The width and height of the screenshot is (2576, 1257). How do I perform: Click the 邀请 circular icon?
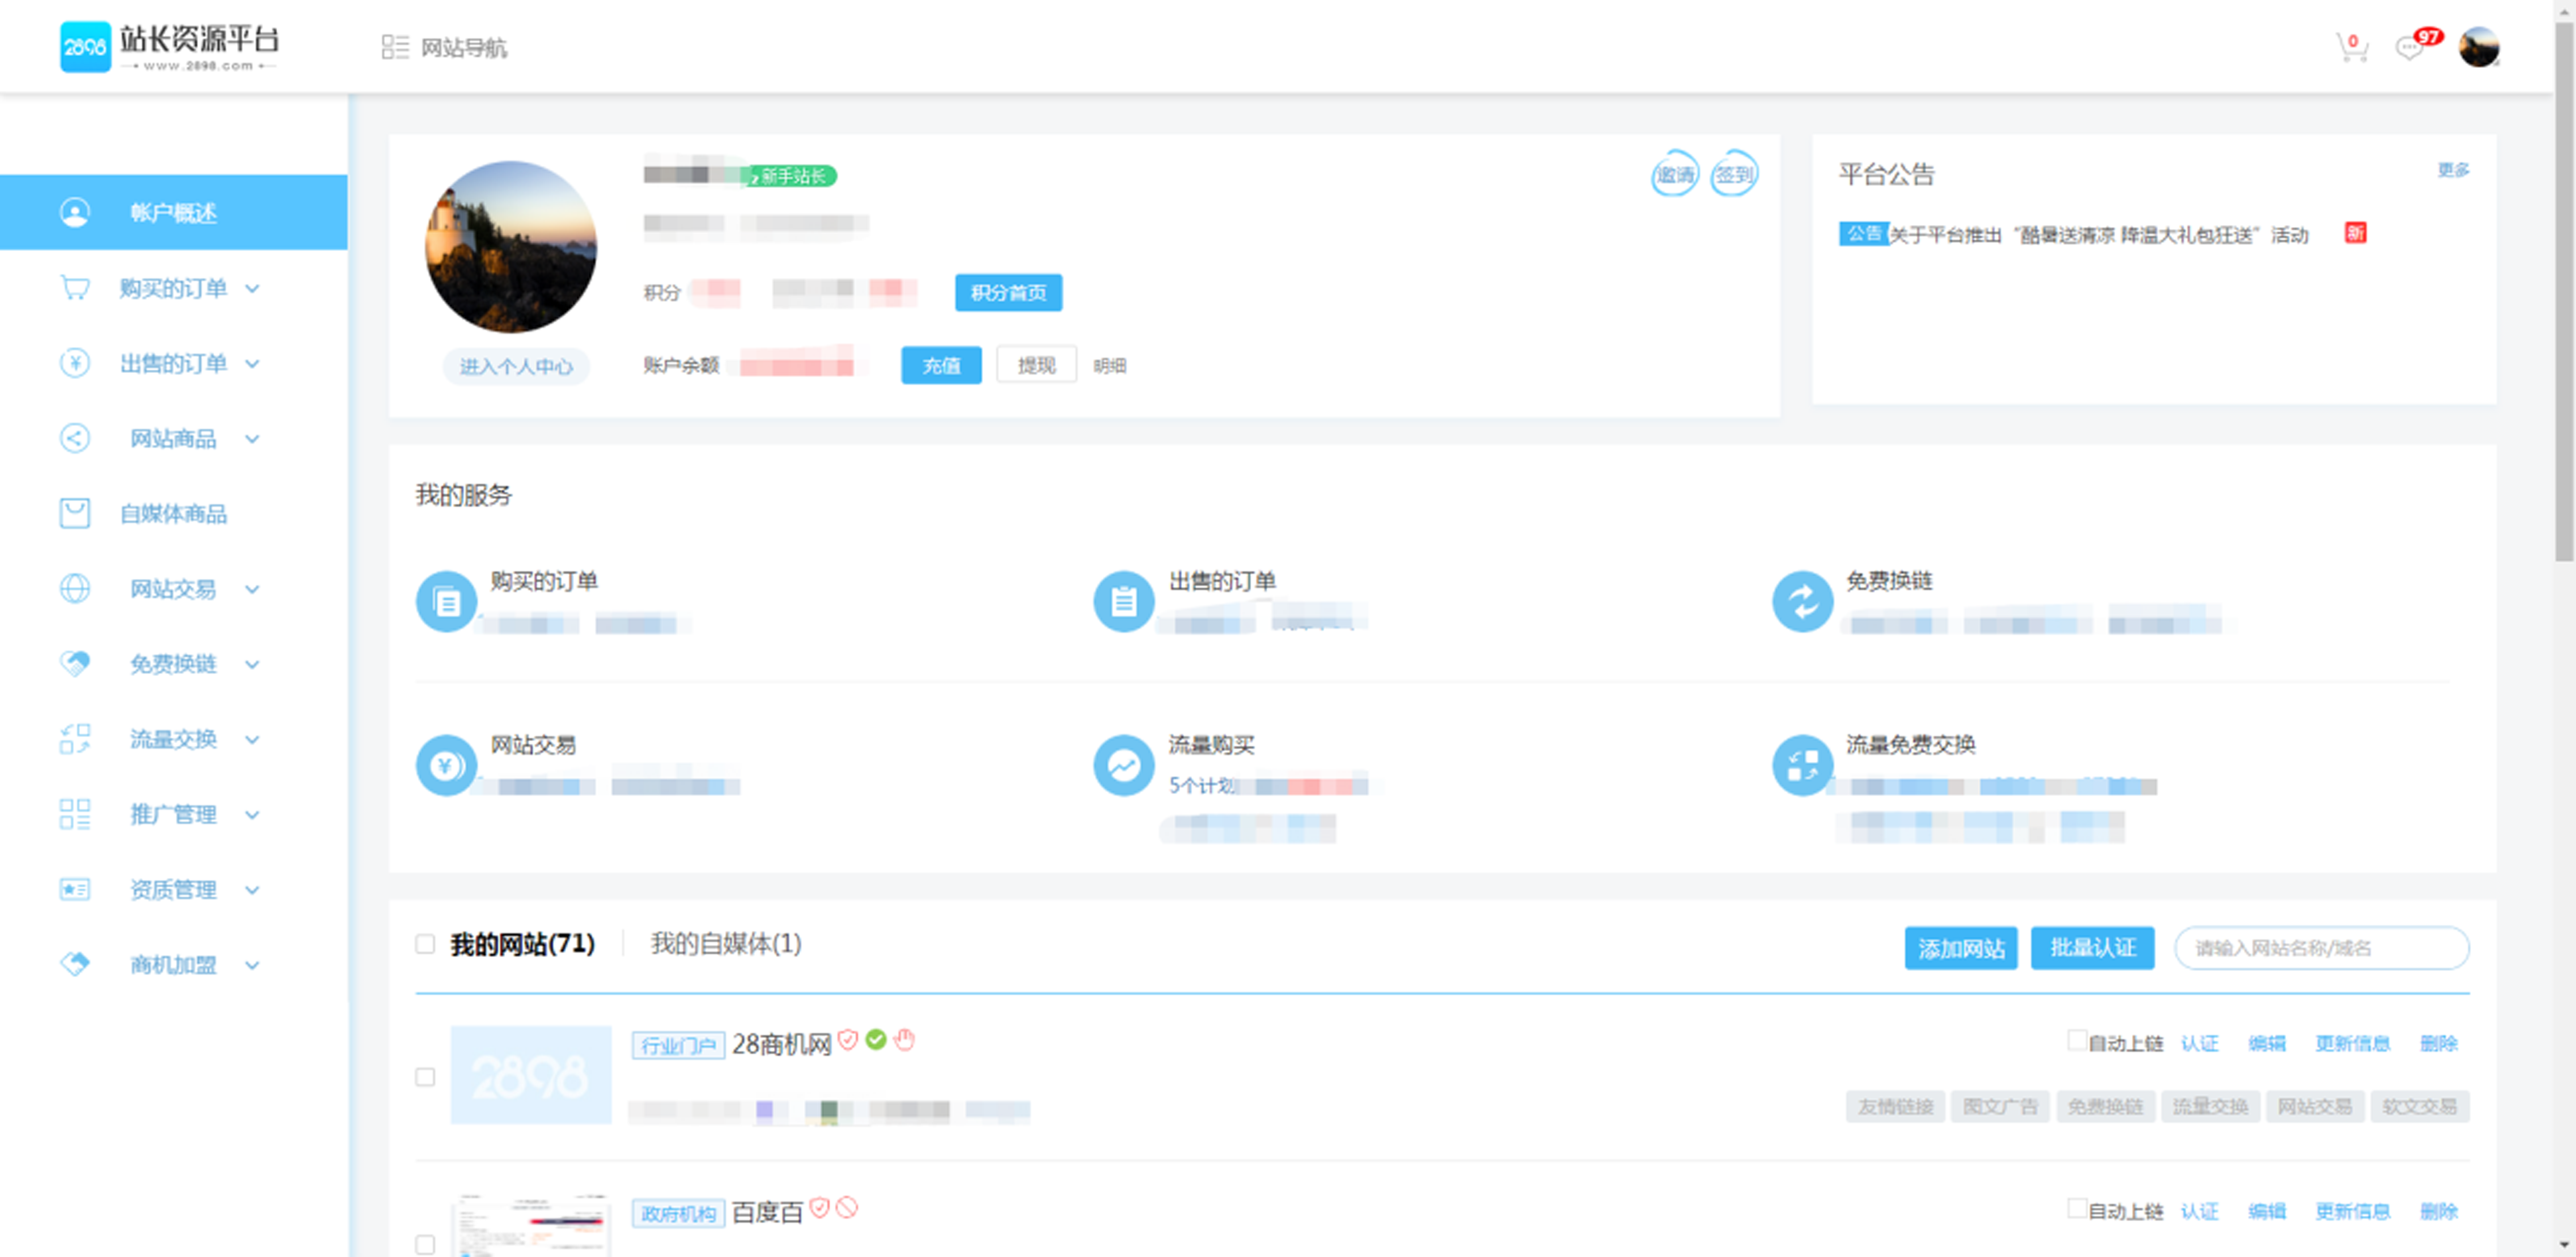(x=1675, y=174)
